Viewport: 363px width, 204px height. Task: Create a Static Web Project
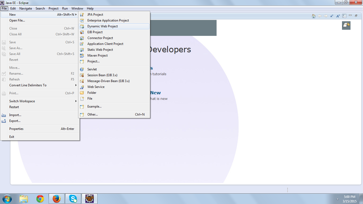114,50
